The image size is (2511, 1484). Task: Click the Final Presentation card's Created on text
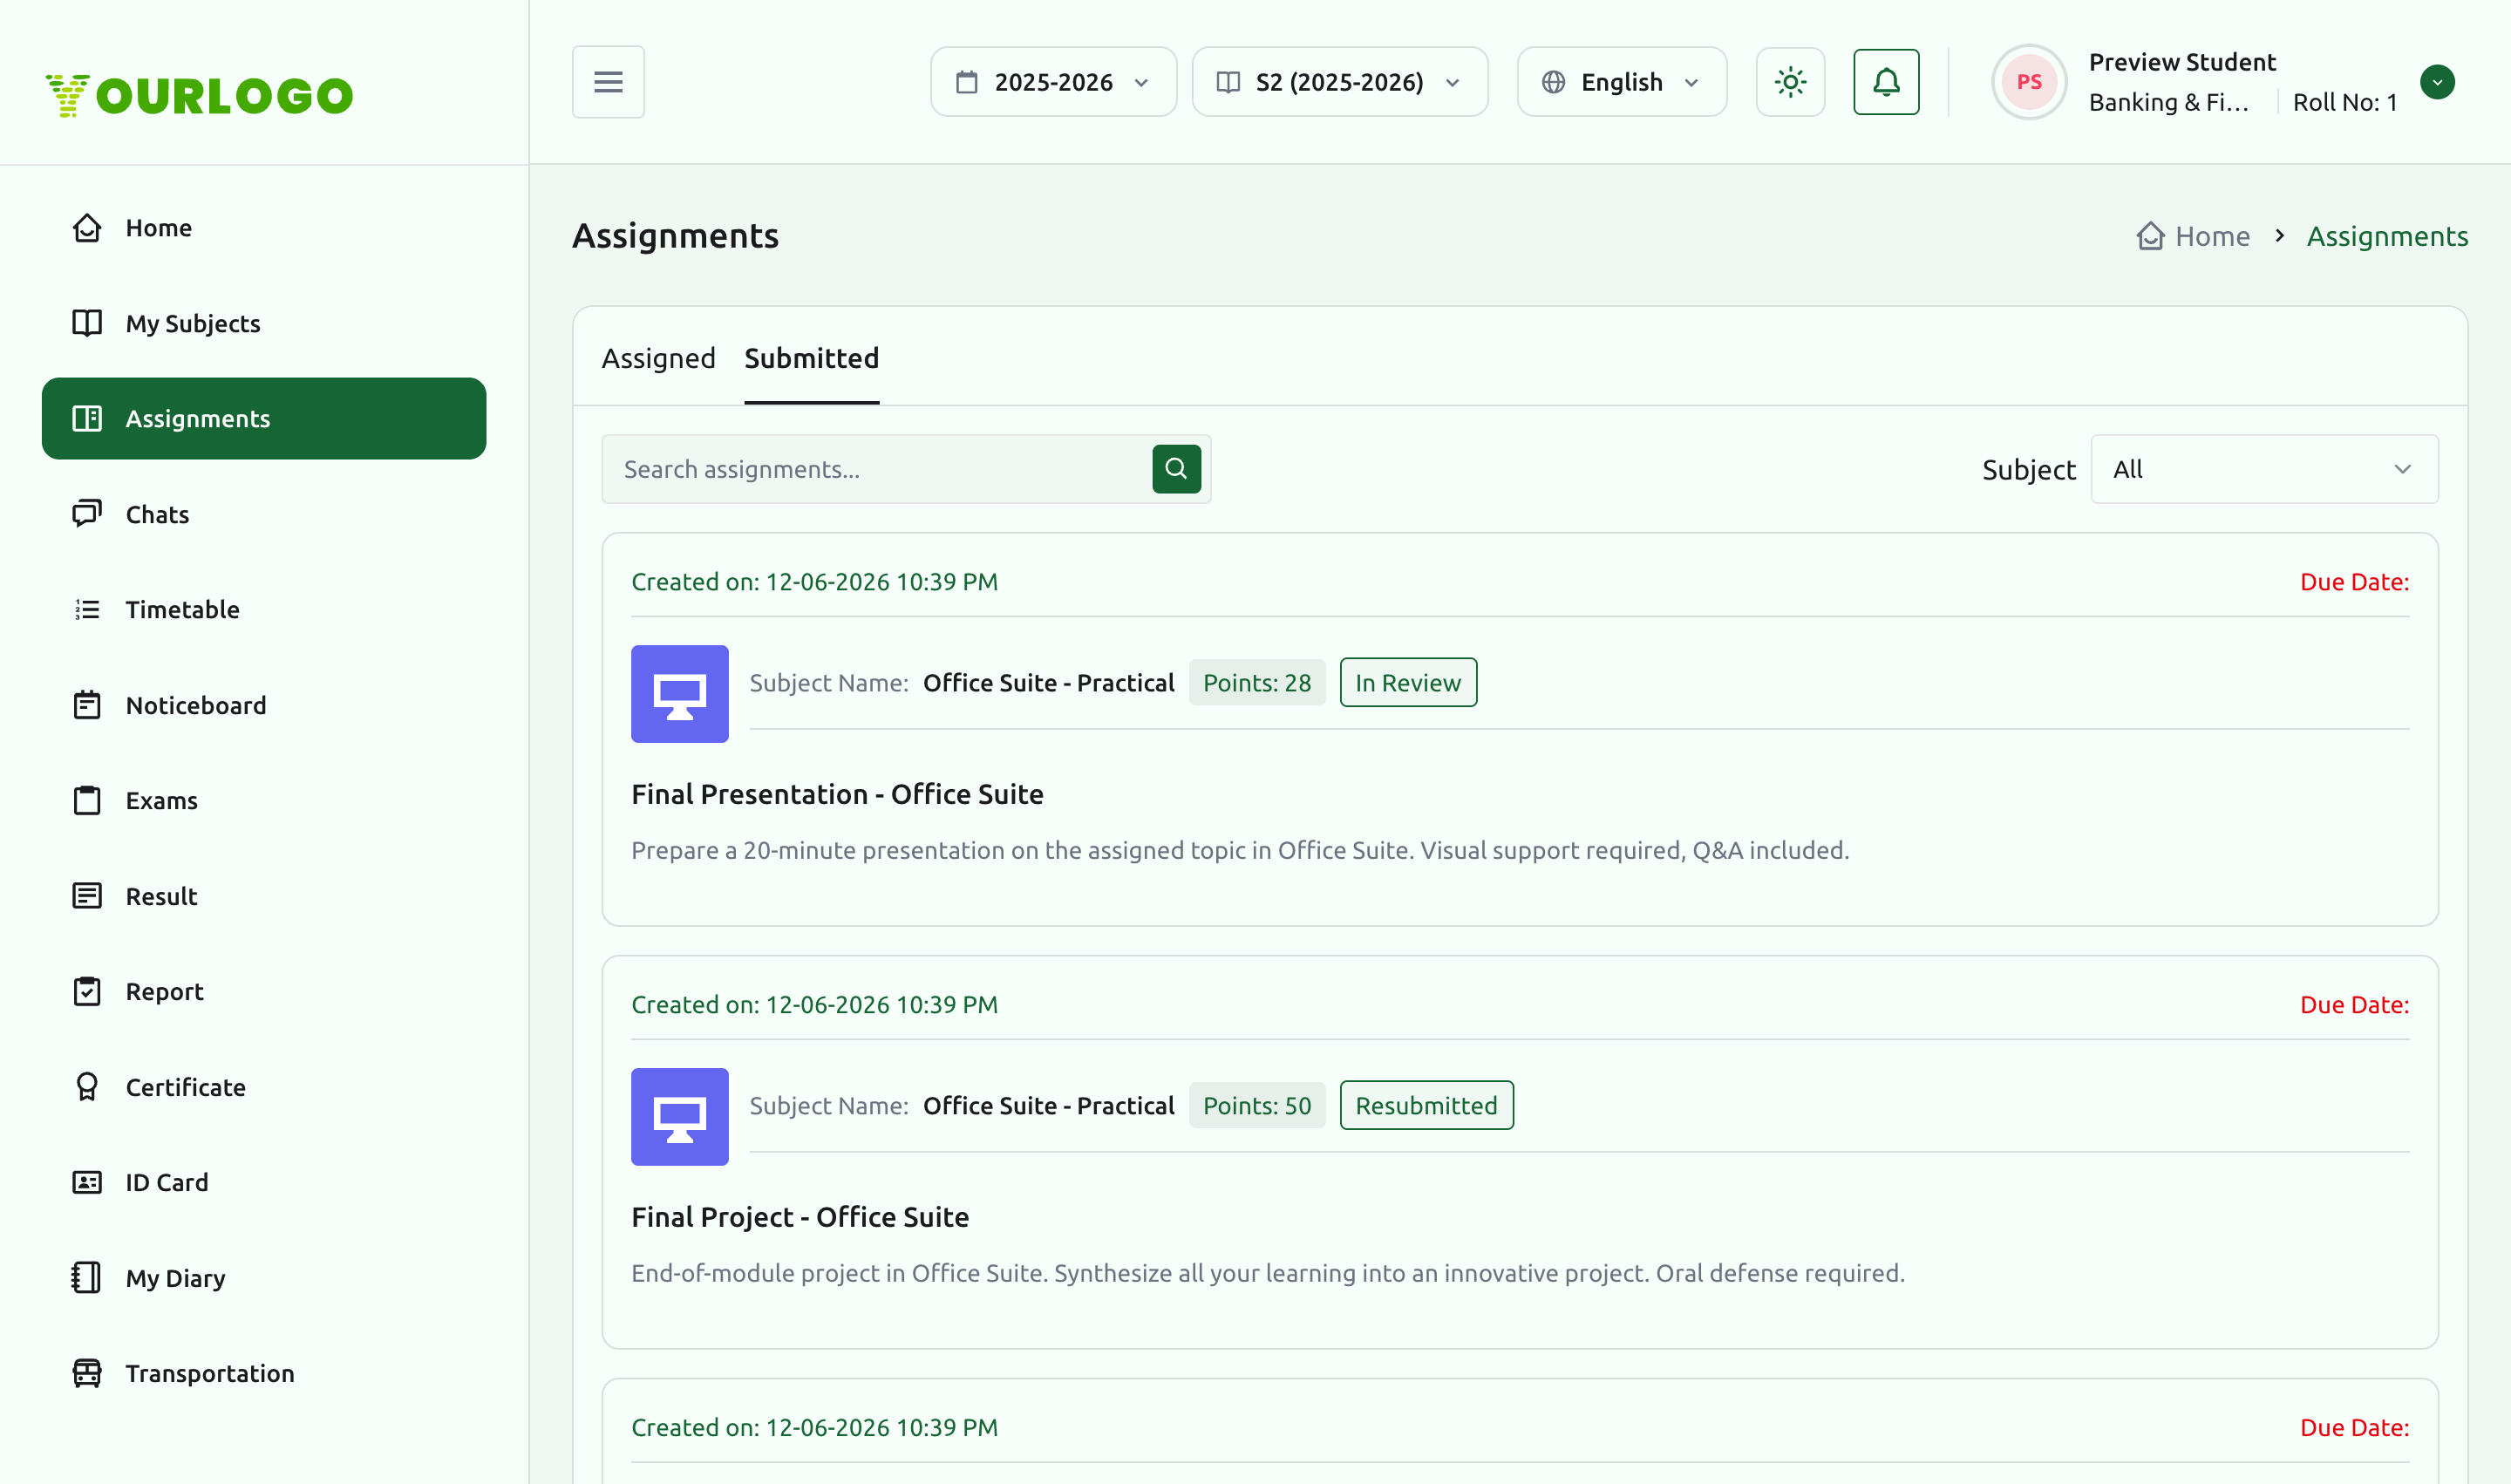[x=814, y=582]
